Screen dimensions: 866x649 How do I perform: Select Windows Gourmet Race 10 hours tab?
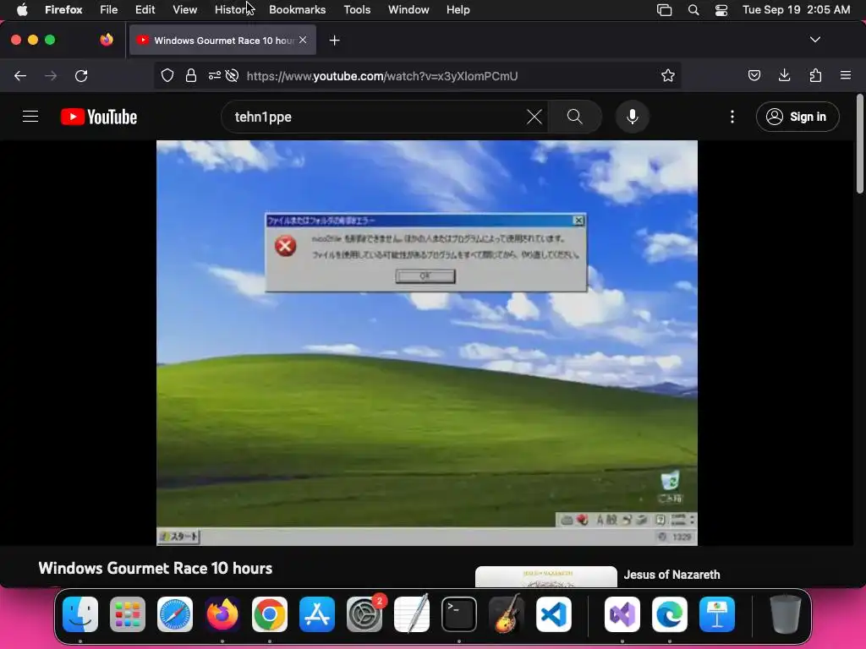tap(222, 40)
